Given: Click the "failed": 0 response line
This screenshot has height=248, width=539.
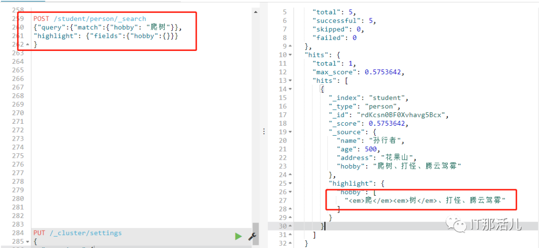Looking at the screenshot, I should pos(334,38).
